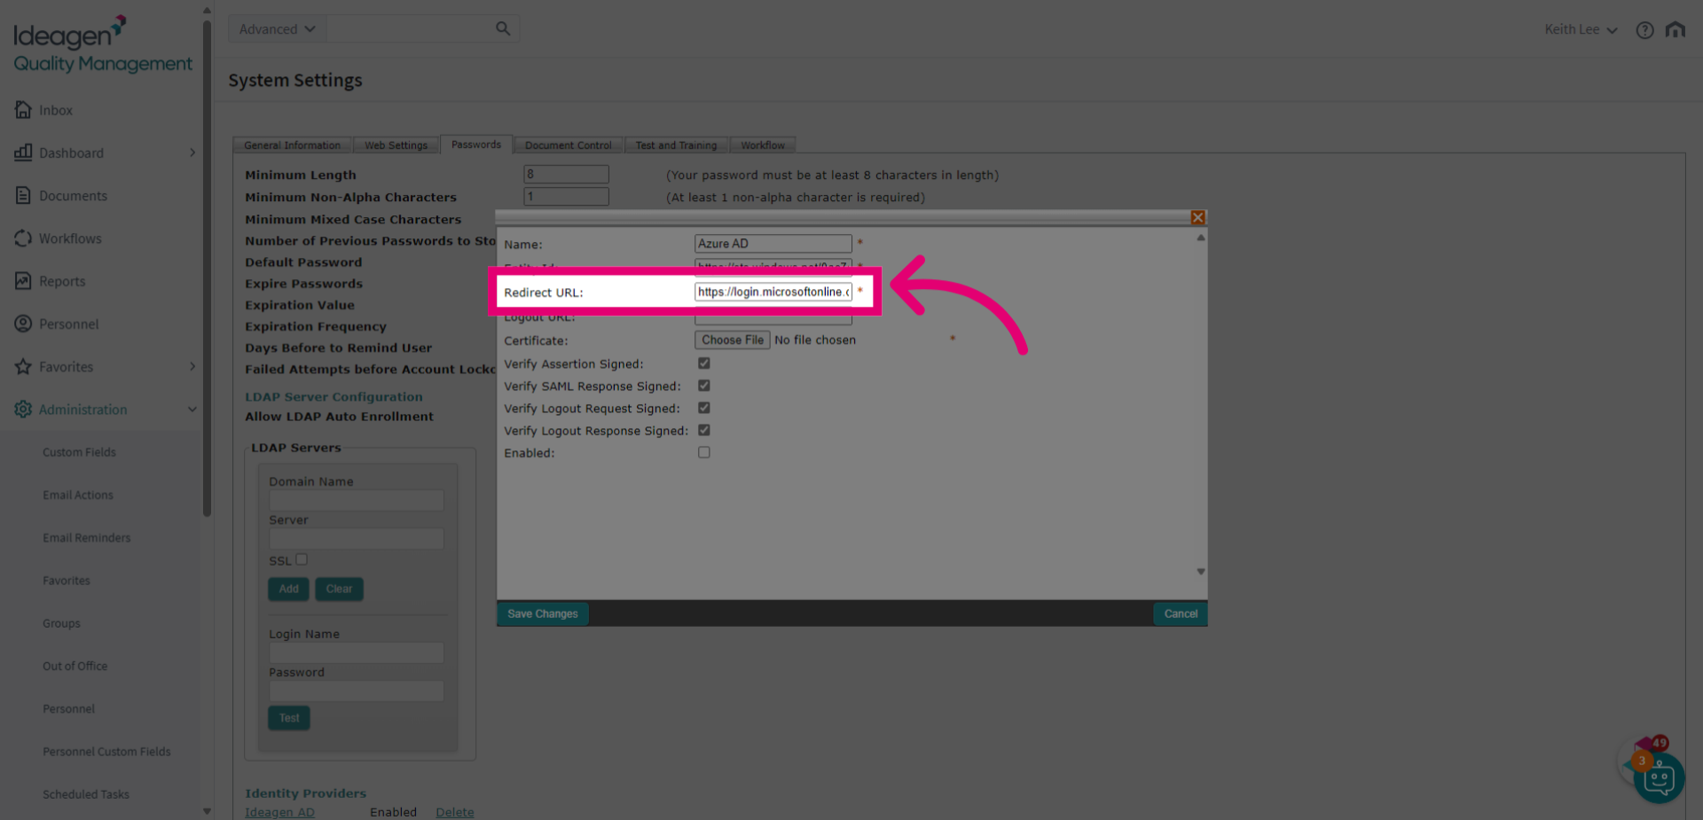
Task: Check the Enabled checkbox
Action: pos(704,452)
